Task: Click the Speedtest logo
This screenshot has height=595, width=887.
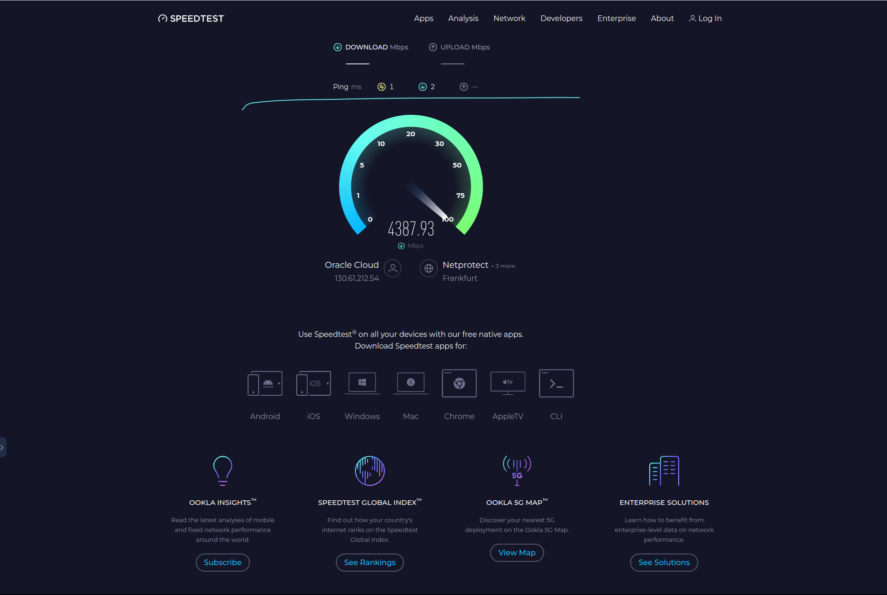Action: point(191,19)
